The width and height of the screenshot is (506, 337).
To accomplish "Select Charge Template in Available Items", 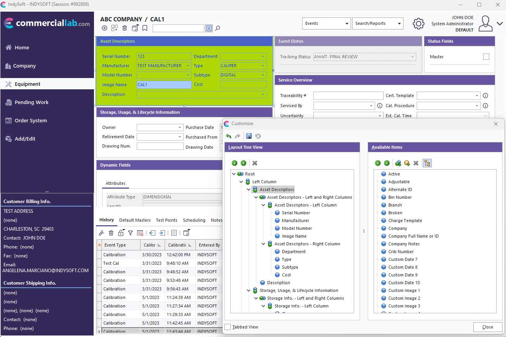I will coord(405,221).
